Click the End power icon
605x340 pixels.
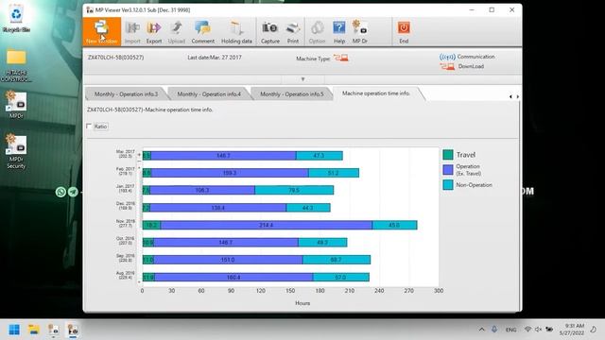pos(404,31)
